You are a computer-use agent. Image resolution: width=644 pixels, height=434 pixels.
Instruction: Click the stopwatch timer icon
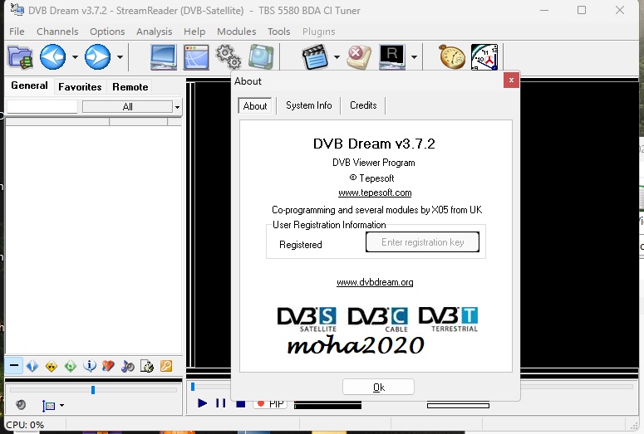[452, 57]
